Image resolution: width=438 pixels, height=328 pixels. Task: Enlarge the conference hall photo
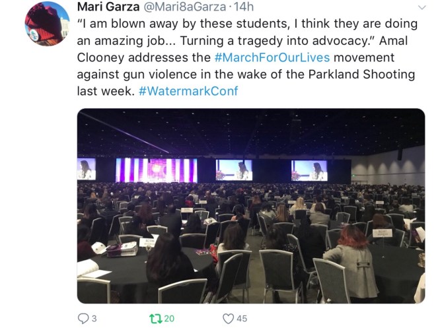[251, 206]
